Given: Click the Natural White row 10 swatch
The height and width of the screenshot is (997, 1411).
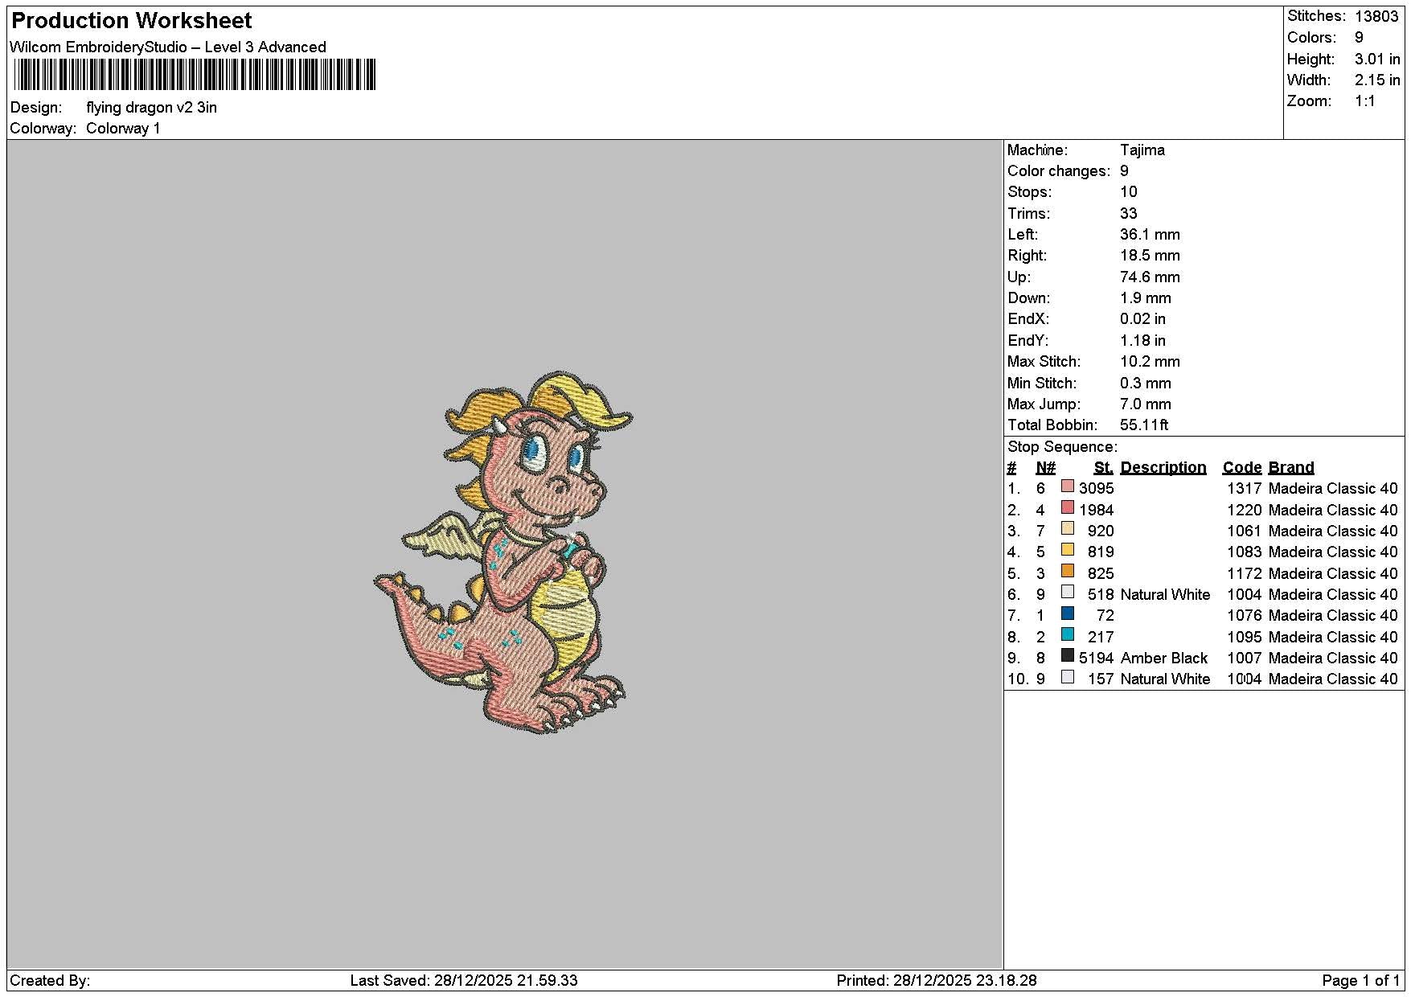Looking at the screenshot, I should coord(1068,677).
